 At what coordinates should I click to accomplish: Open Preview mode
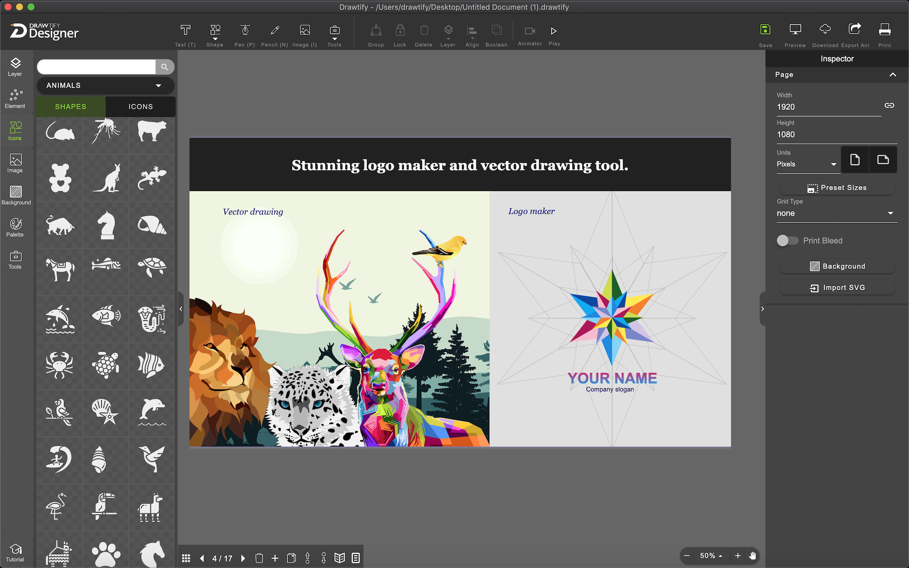(x=795, y=35)
